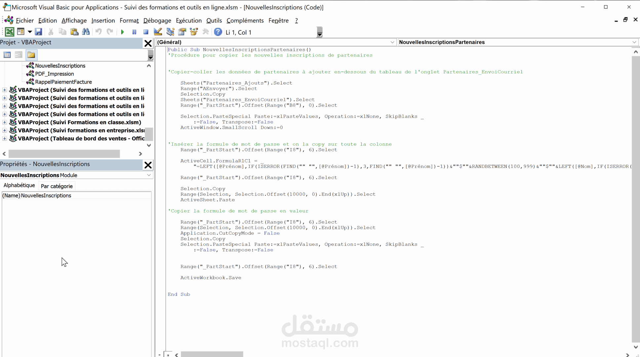This screenshot has height=357, width=640.
Task: Open the Insertion menu
Action: pyautogui.click(x=103, y=20)
